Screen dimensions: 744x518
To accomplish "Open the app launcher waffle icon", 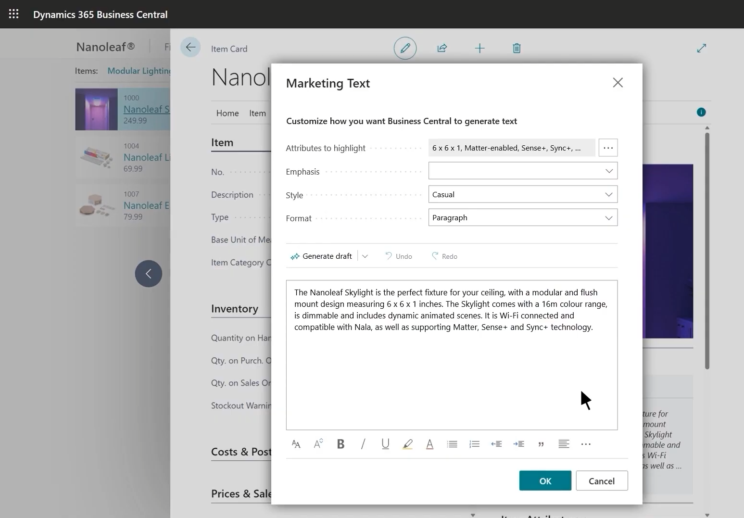I will pos(13,14).
